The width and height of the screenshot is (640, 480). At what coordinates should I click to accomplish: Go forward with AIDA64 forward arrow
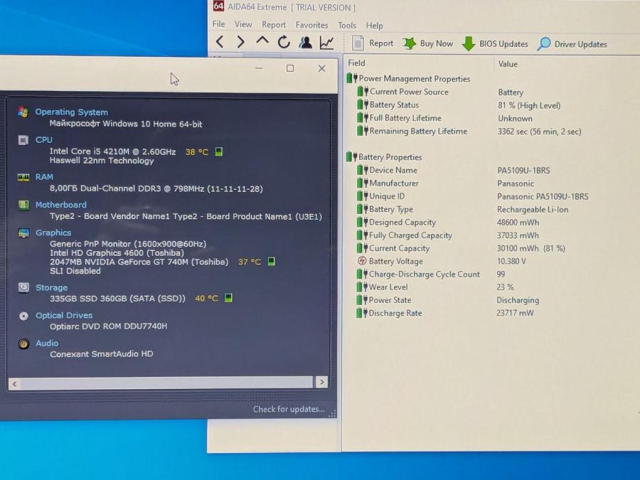tap(241, 42)
